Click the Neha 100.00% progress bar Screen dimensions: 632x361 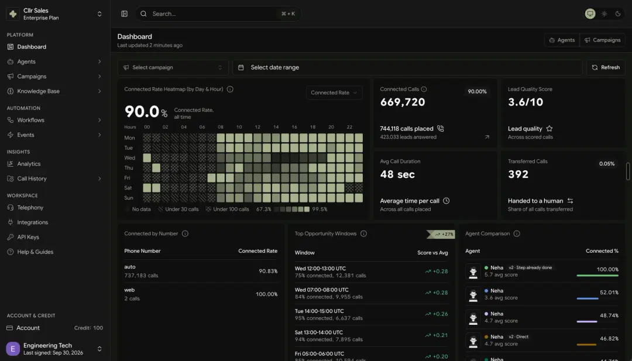[597, 276]
